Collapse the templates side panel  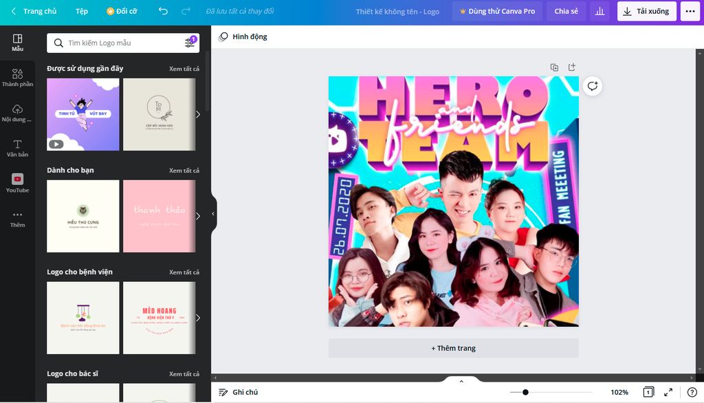coord(213,214)
